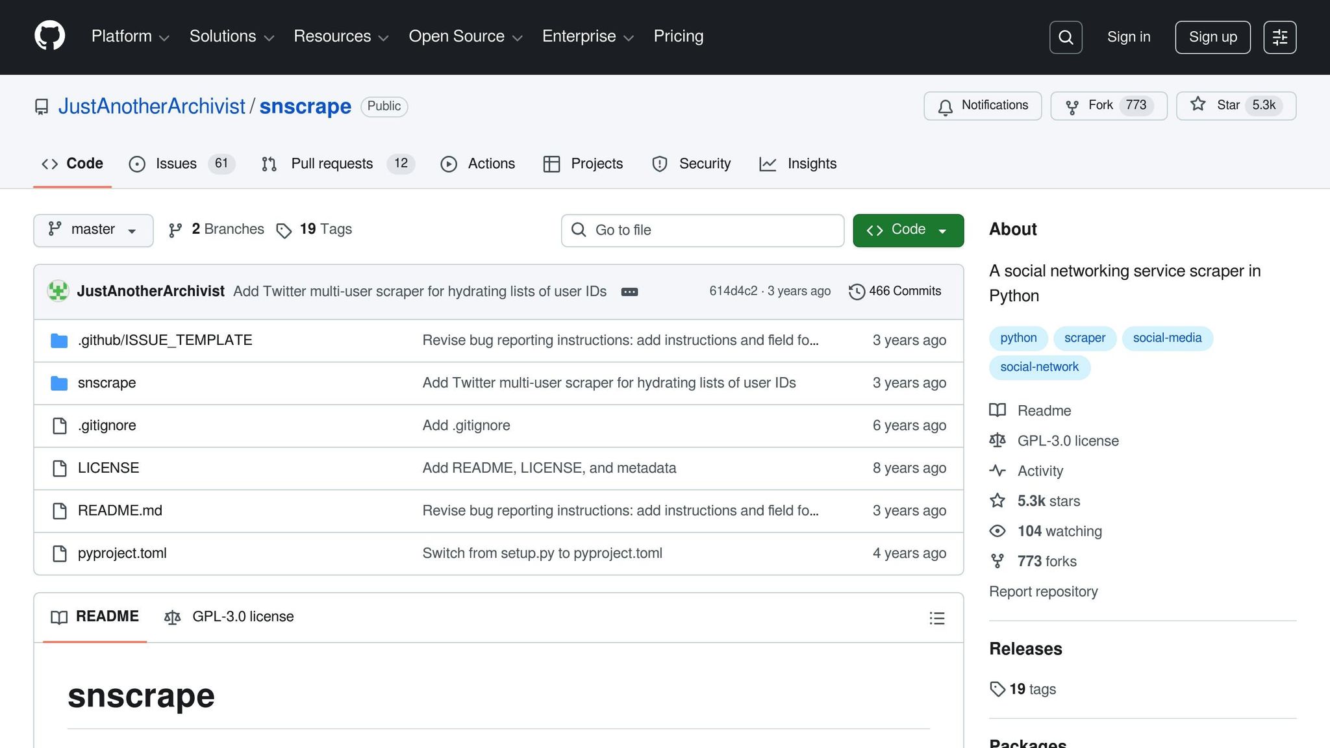
Task: Open search with magnifier icon
Action: point(1065,37)
